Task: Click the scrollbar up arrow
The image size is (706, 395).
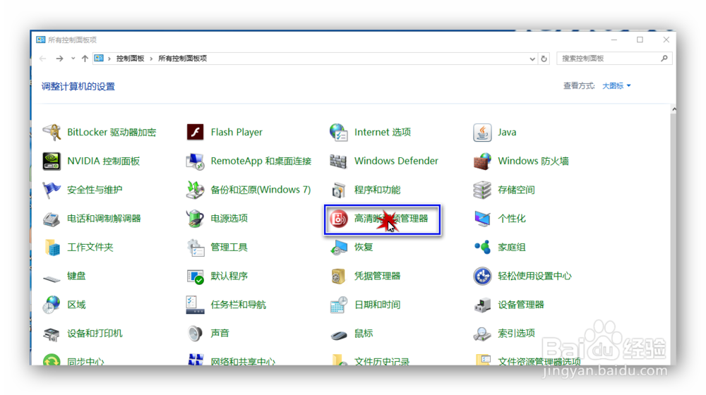Action: [674, 109]
